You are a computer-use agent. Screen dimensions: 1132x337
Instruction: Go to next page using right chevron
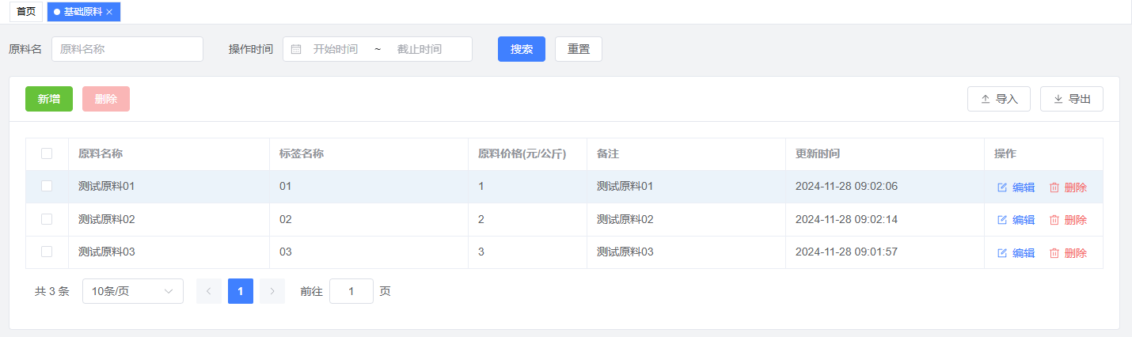tap(272, 291)
